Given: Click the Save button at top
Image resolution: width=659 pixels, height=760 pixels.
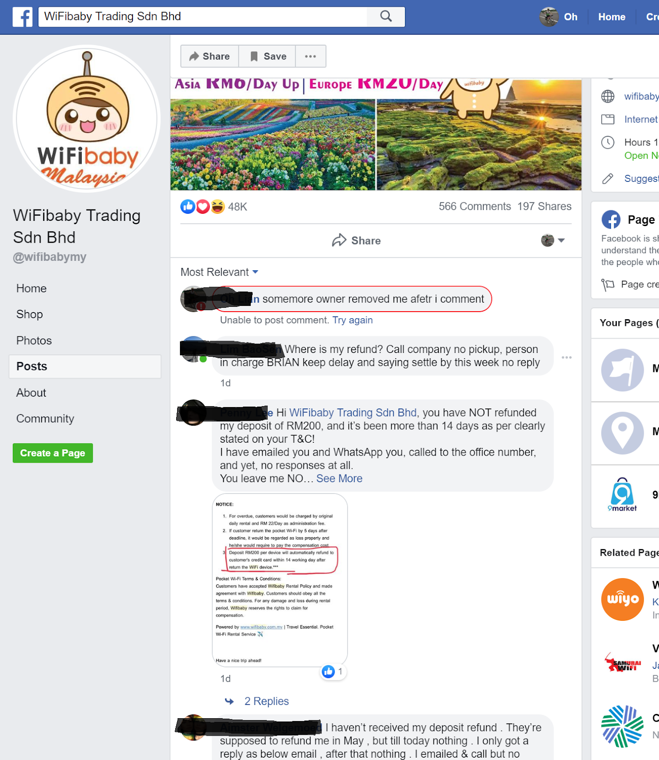Looking at the screenshot, I should [267, 57].
